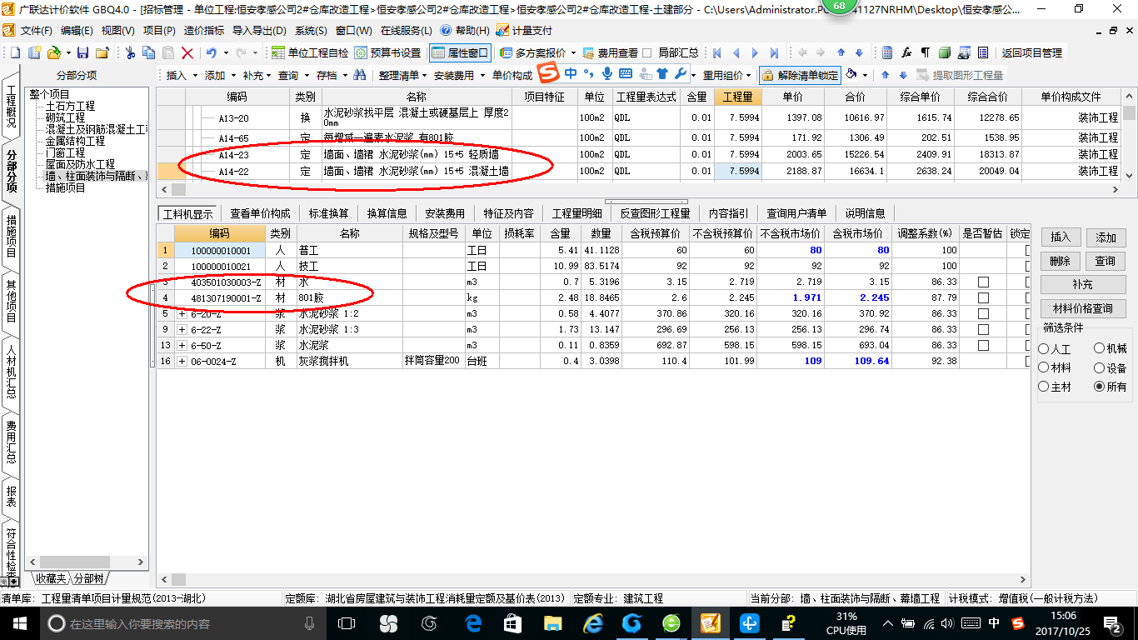Open the 文件(F) menu

coord(36,30)
